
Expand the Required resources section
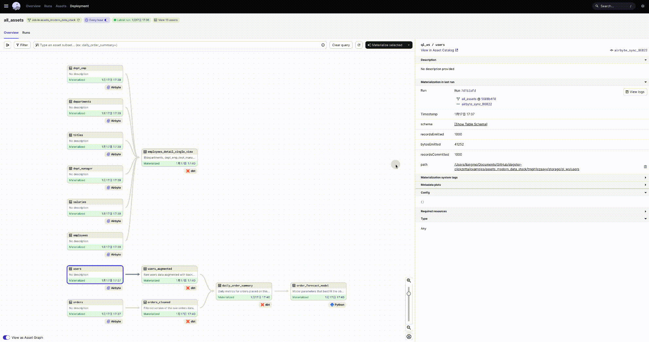[645, 212]
